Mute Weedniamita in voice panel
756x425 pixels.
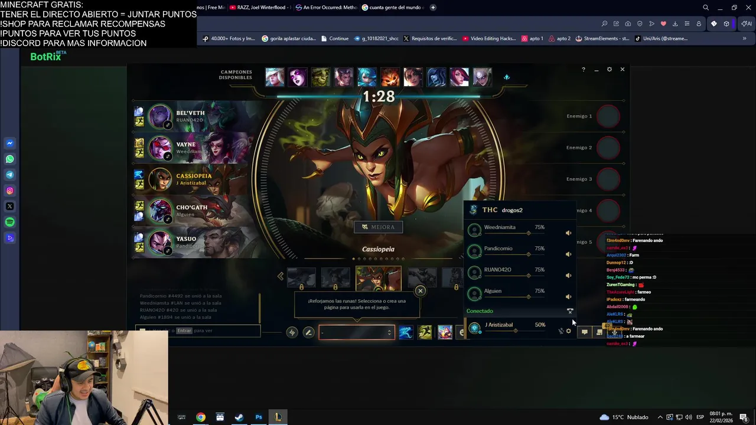[568, 233]
